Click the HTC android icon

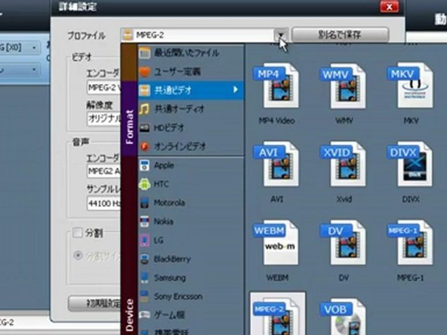point(144,184)
